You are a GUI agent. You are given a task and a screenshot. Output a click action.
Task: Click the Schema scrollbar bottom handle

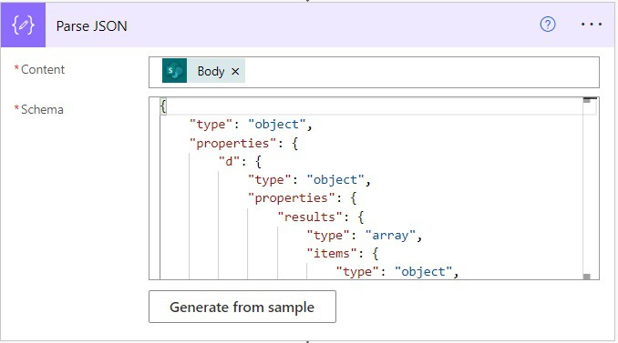click(587, 277)
